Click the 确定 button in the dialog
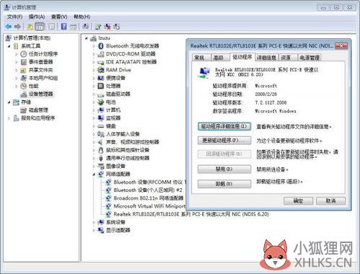This screenshot has width=360, height=274. (x=298, y=201)
